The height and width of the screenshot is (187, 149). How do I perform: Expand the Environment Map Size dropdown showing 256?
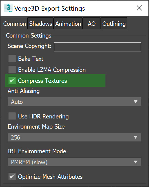(x=74, y=137)
